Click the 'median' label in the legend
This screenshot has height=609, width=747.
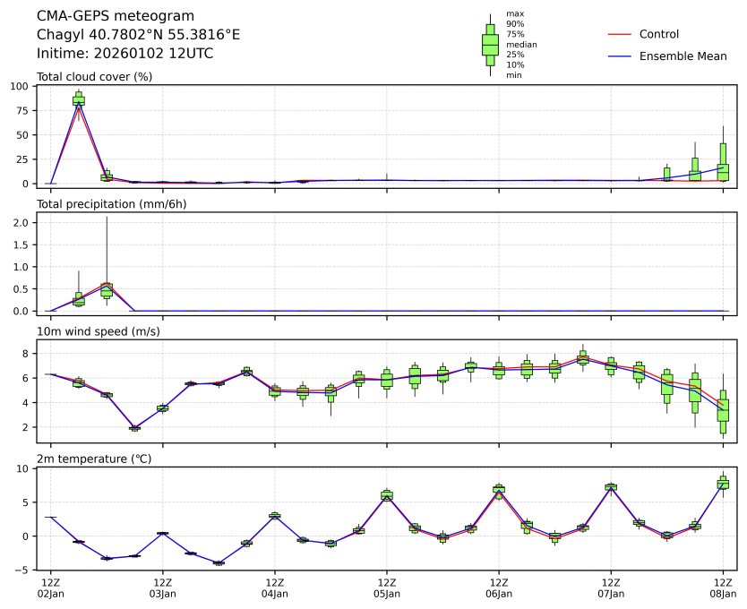point(521,44)
